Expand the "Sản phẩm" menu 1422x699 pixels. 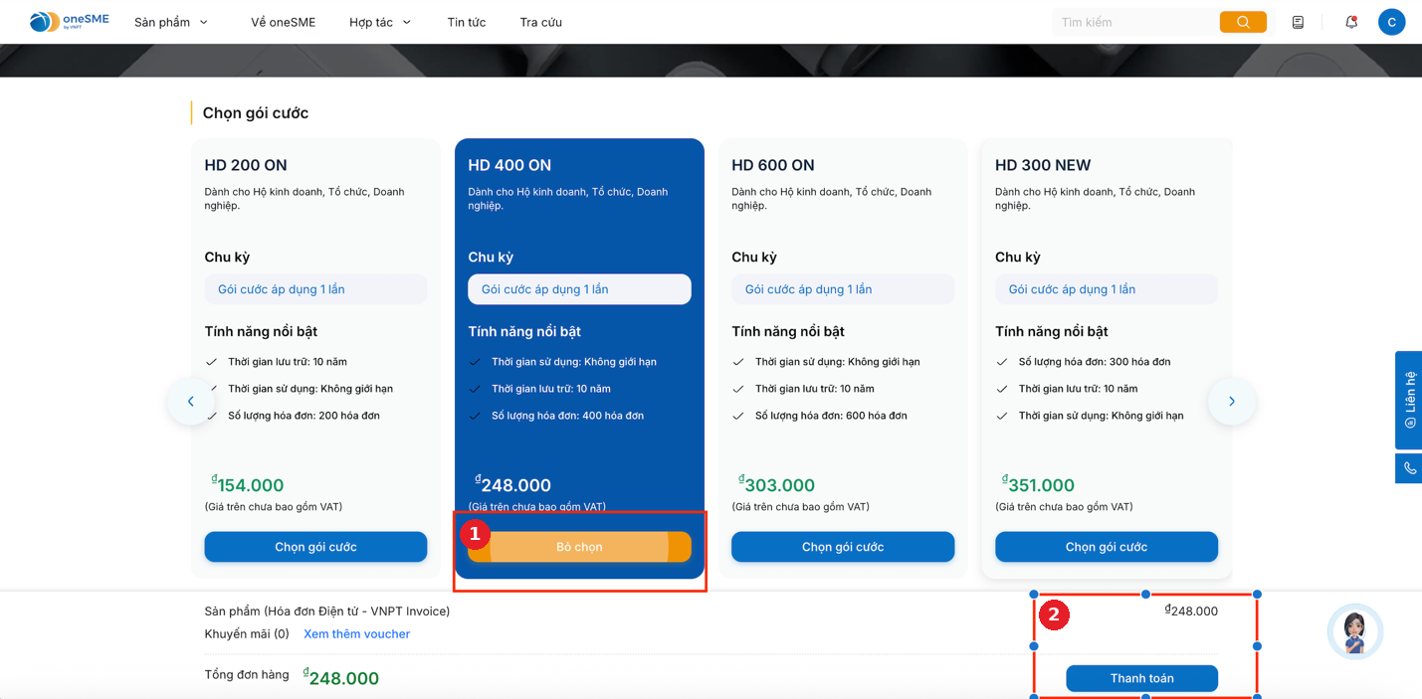click(171, 22)
